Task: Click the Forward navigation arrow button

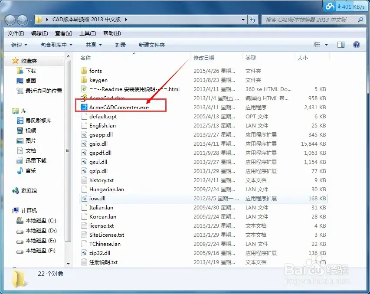Action: coord(23,20)
